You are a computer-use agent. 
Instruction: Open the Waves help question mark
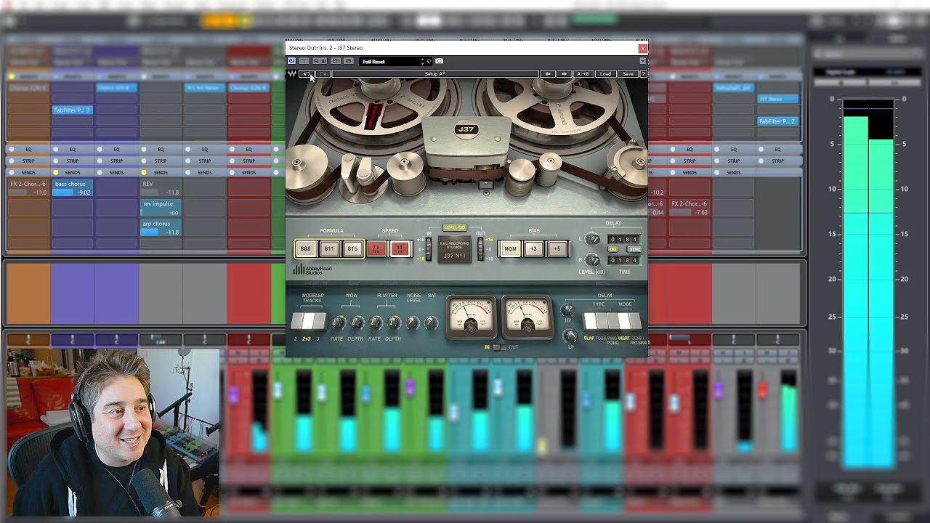click(643, 74)
